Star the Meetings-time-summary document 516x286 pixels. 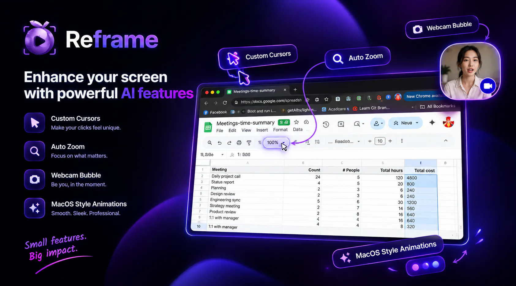pos(296,122)
